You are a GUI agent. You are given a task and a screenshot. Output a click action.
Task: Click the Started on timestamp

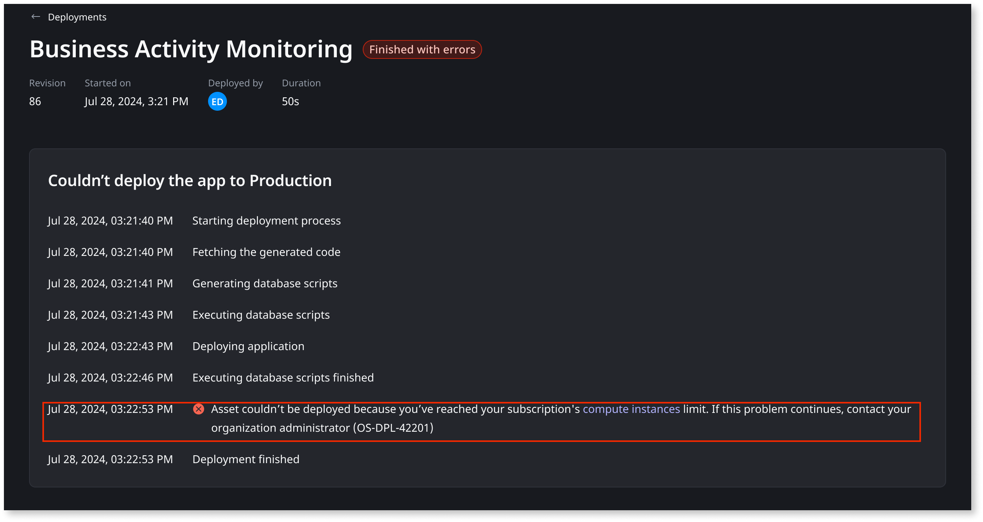(137, 101)
